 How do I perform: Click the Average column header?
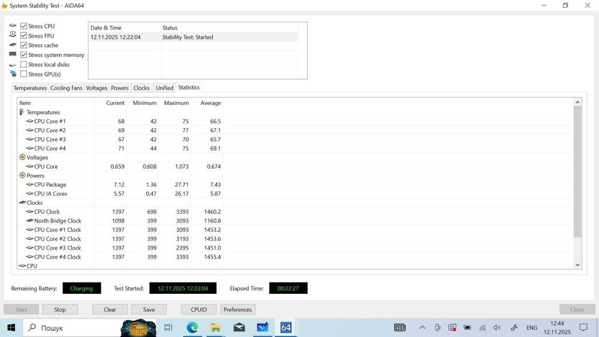pos(207,103)
